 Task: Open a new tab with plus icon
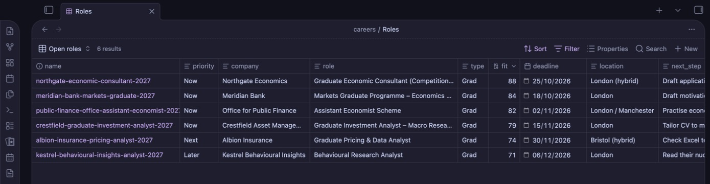click(x=659, y=10)
